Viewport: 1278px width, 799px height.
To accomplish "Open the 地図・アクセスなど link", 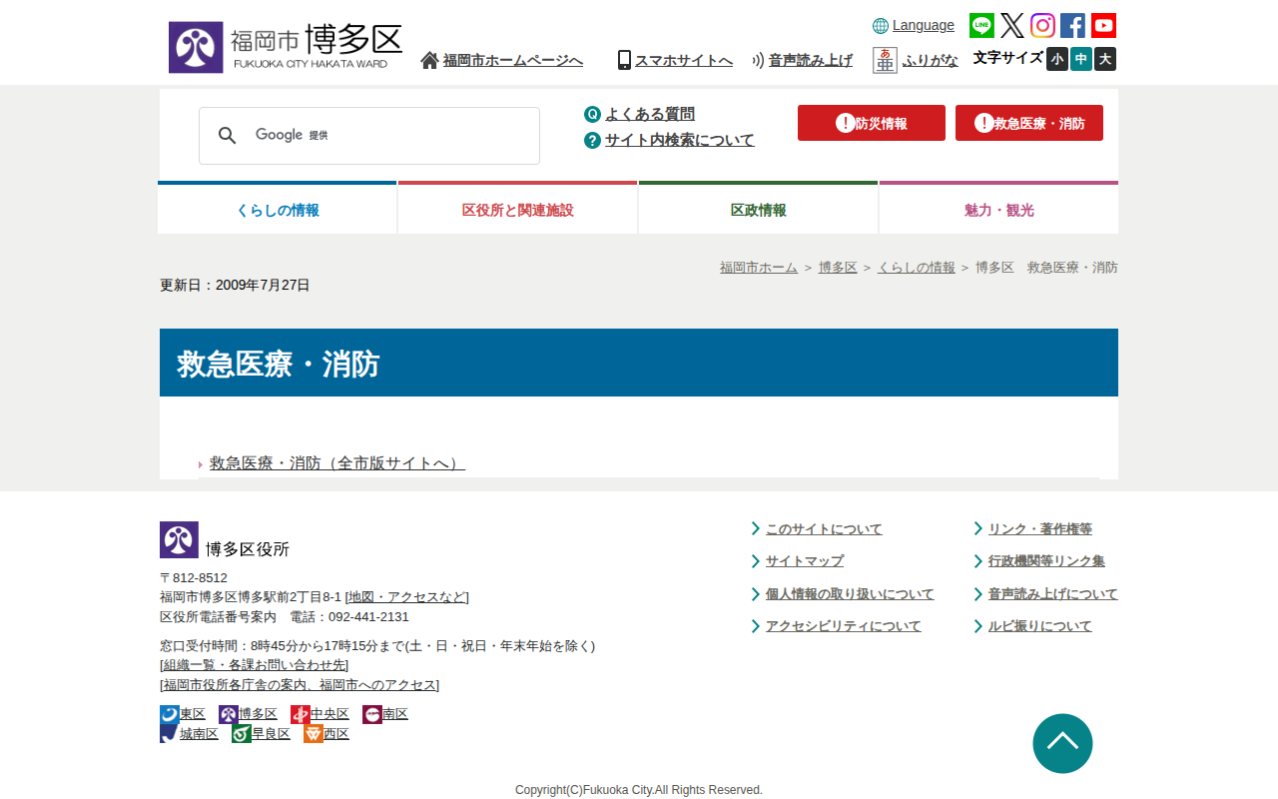I will click(406, 597).
